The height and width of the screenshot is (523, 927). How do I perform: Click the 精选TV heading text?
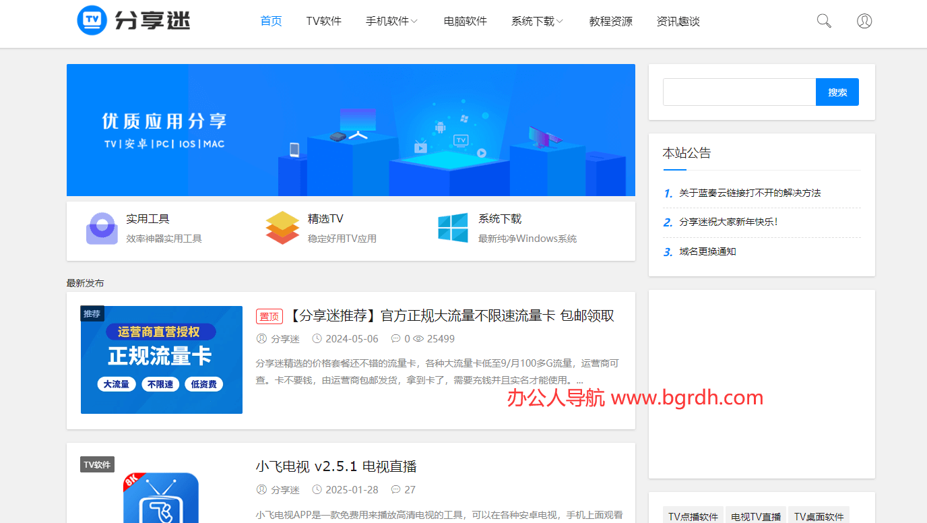point(325,219)
